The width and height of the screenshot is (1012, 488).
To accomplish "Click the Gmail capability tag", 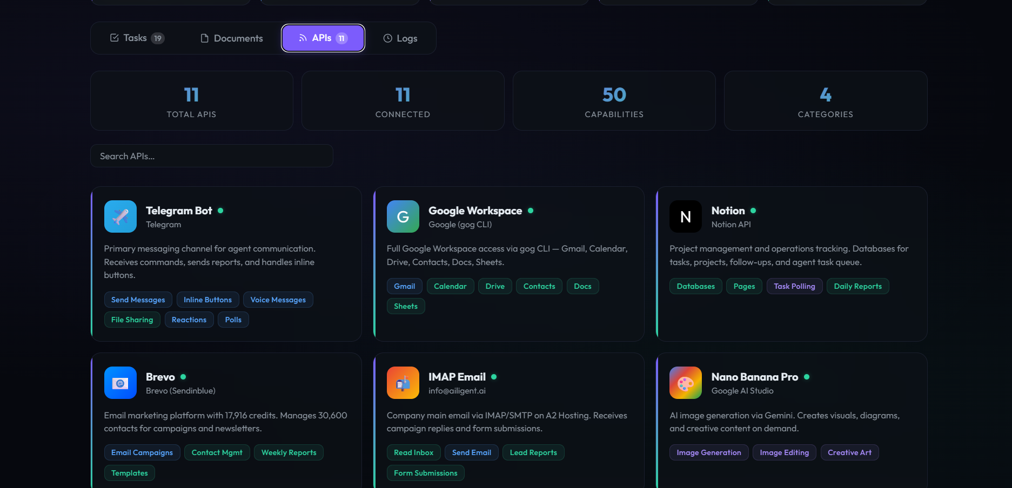I will pyautogui.click(x=405, y=286).
